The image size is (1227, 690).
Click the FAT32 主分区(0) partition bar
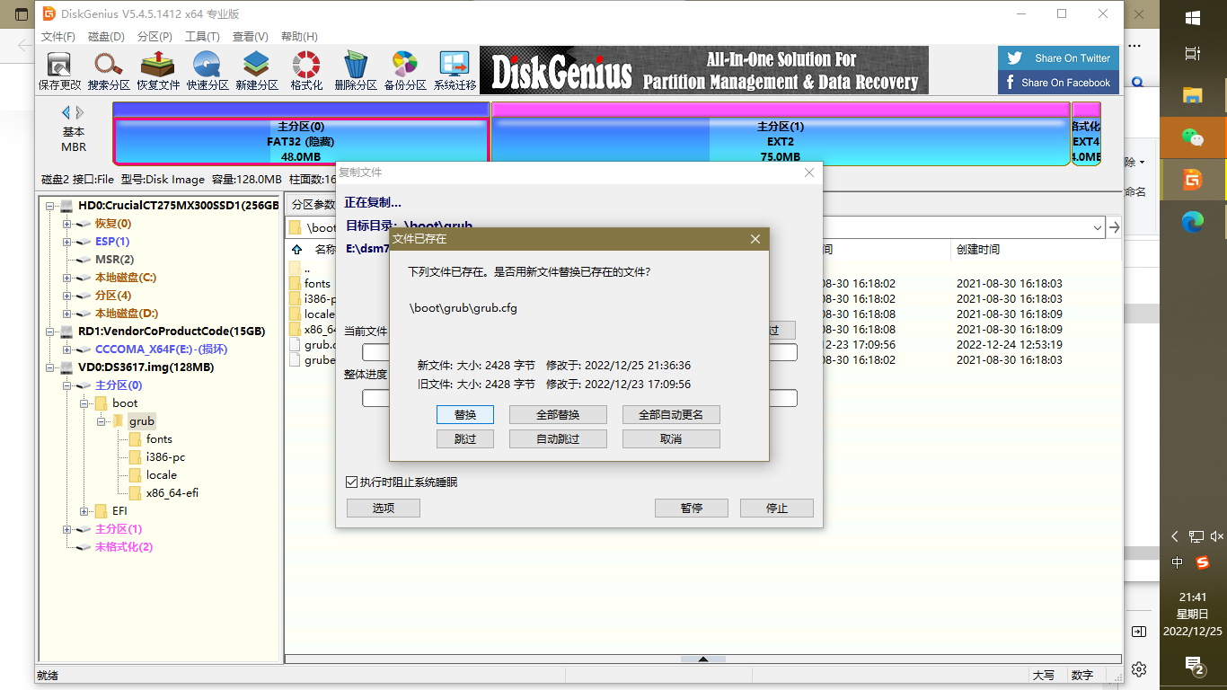pos(301,133)
